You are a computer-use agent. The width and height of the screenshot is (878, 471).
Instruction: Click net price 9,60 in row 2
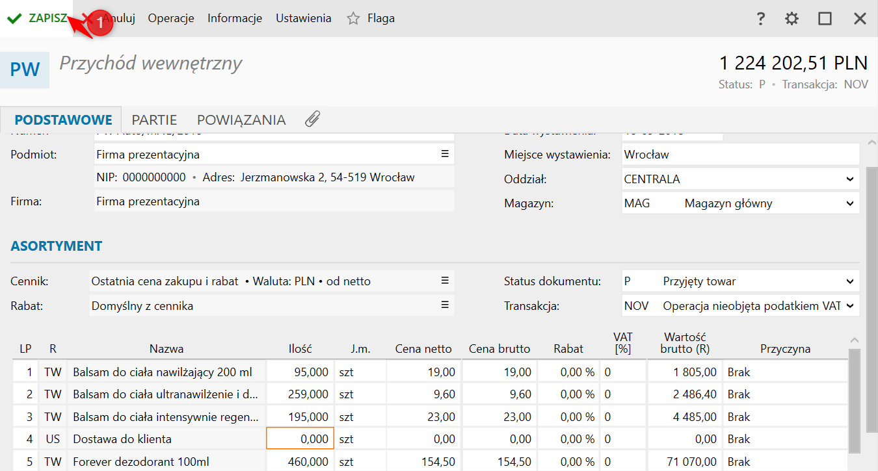[423, 394]
